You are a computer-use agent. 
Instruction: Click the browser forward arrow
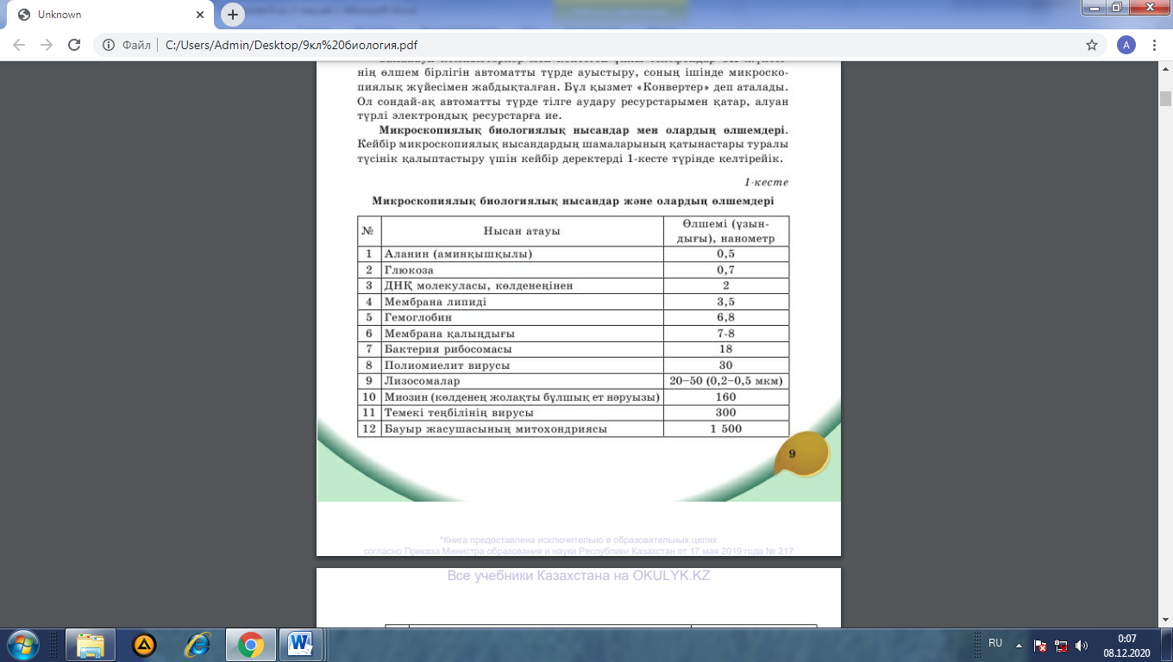pyautogui.click(x=47, y=45)
